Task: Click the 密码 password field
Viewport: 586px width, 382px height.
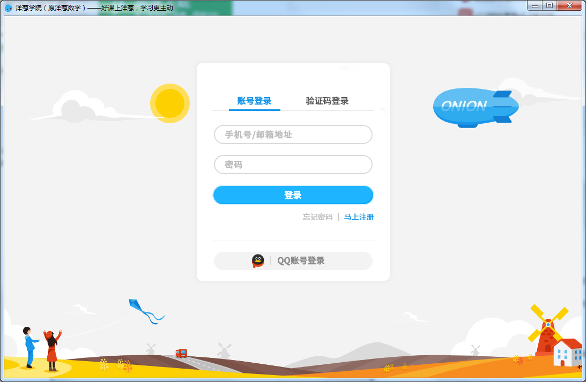Action: (293, 164)
